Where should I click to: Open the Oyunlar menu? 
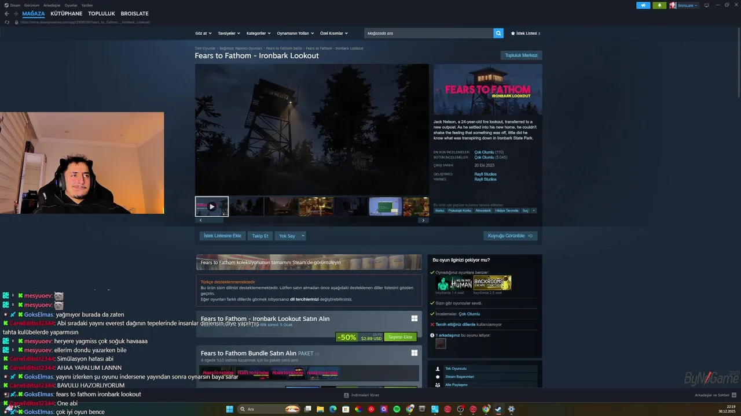tap(71, 5)
